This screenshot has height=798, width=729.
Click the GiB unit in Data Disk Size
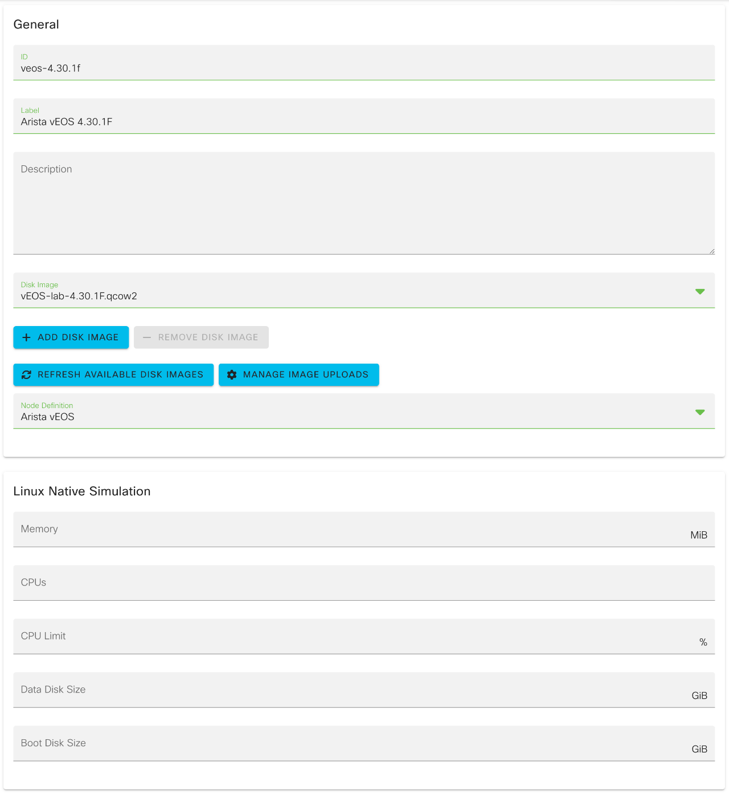tap(699, 696)
